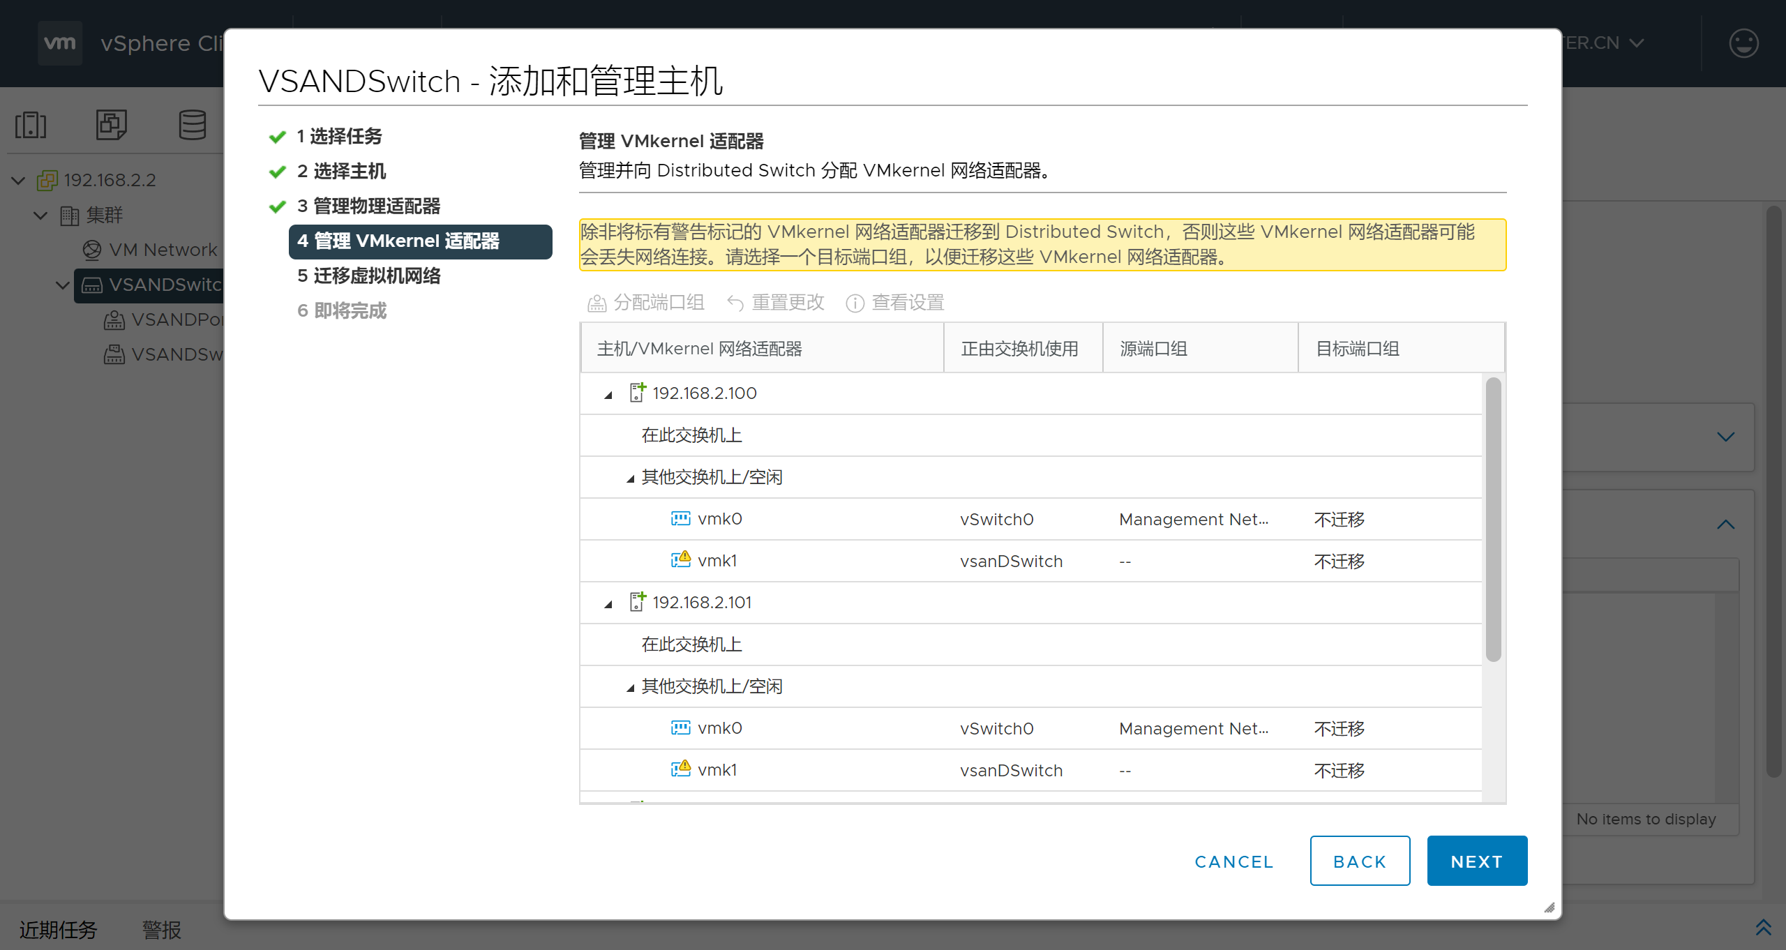
Task: Click 在此交换机上 row under 192.168.2.101
Action: pos(1031,644)
